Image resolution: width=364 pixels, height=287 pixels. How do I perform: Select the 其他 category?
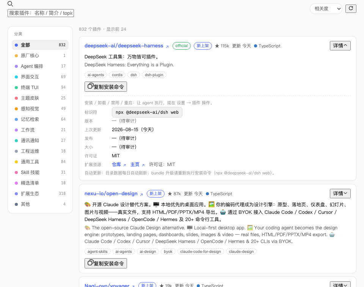(40, 204)
